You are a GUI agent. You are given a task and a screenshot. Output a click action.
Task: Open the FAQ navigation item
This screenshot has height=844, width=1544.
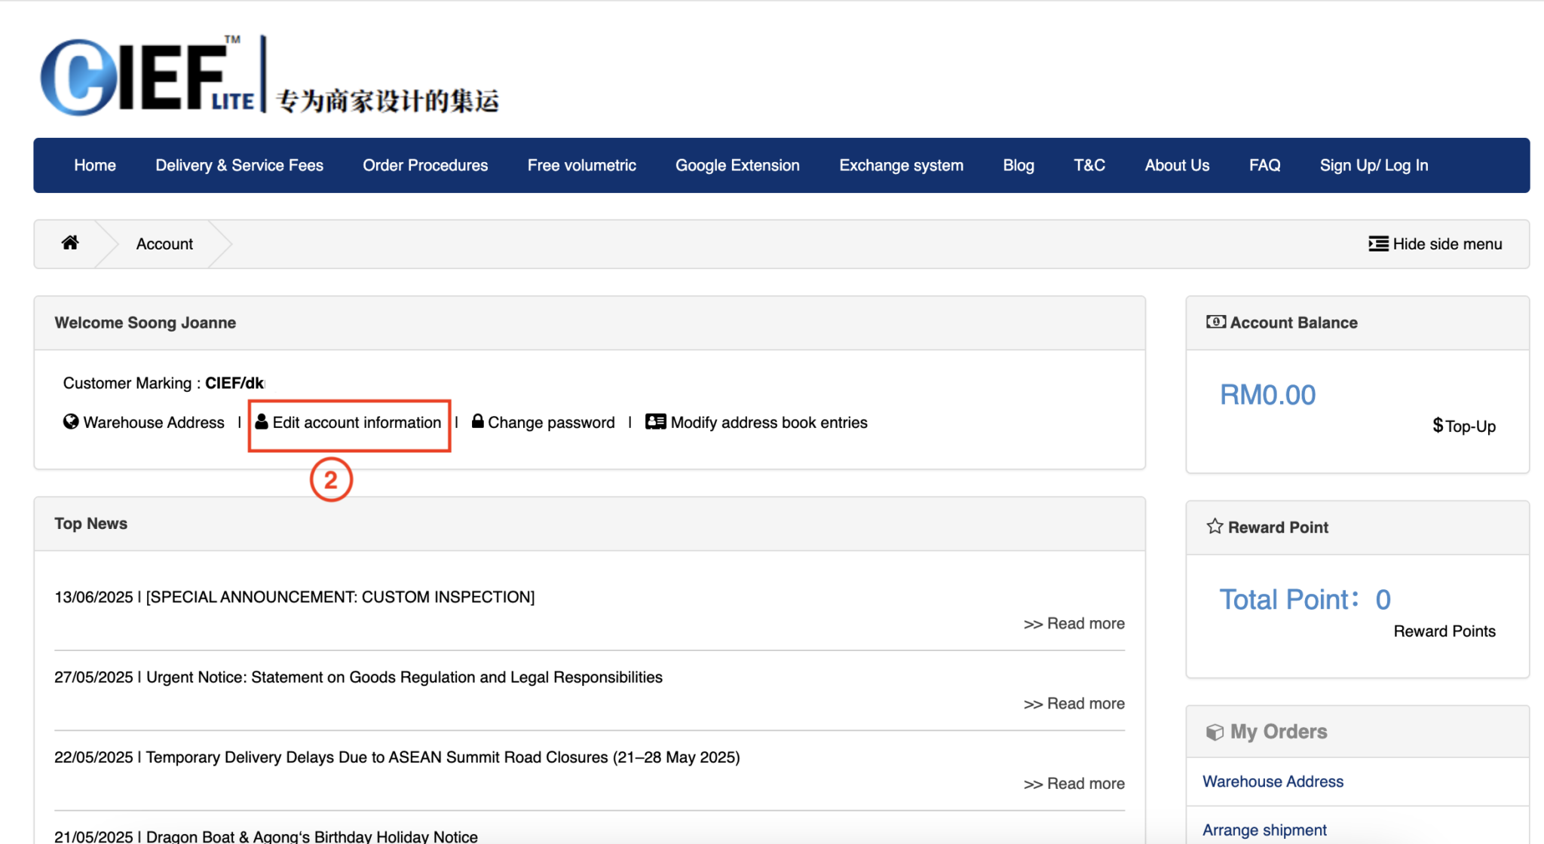1264,165
